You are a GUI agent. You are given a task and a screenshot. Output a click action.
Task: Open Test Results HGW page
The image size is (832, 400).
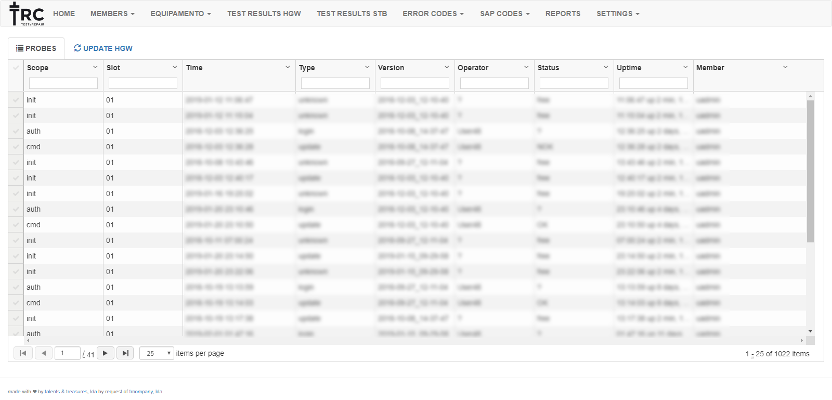tap(264, 14)
